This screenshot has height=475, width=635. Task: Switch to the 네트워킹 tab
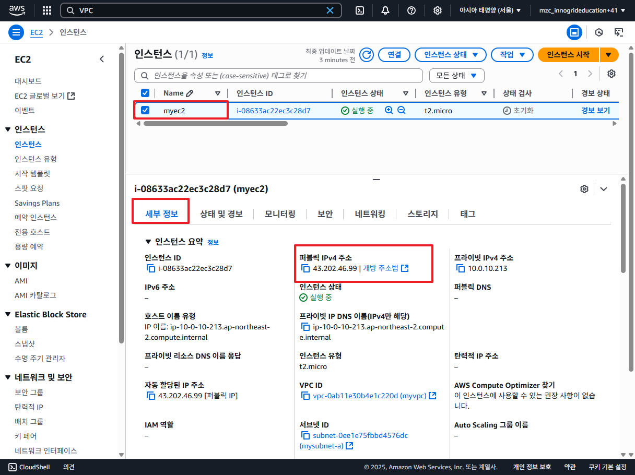click(x=370, y=214)
